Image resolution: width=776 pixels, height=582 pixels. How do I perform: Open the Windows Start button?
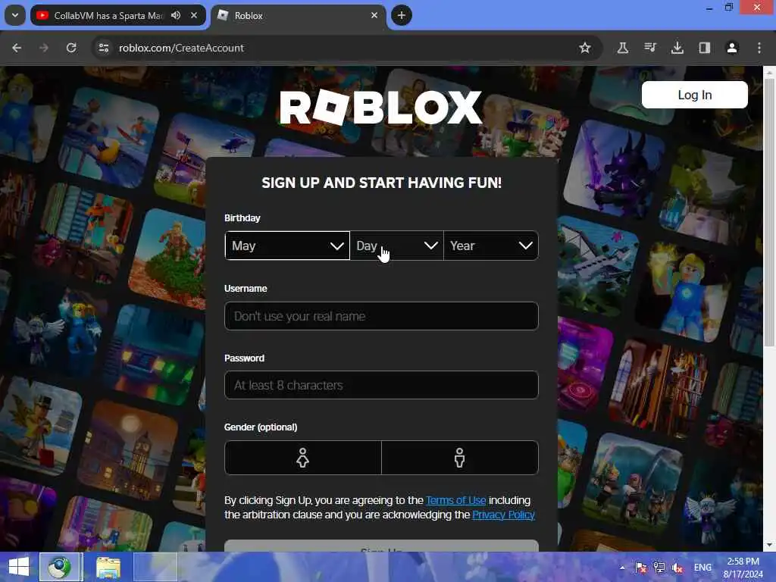(19, 567)
